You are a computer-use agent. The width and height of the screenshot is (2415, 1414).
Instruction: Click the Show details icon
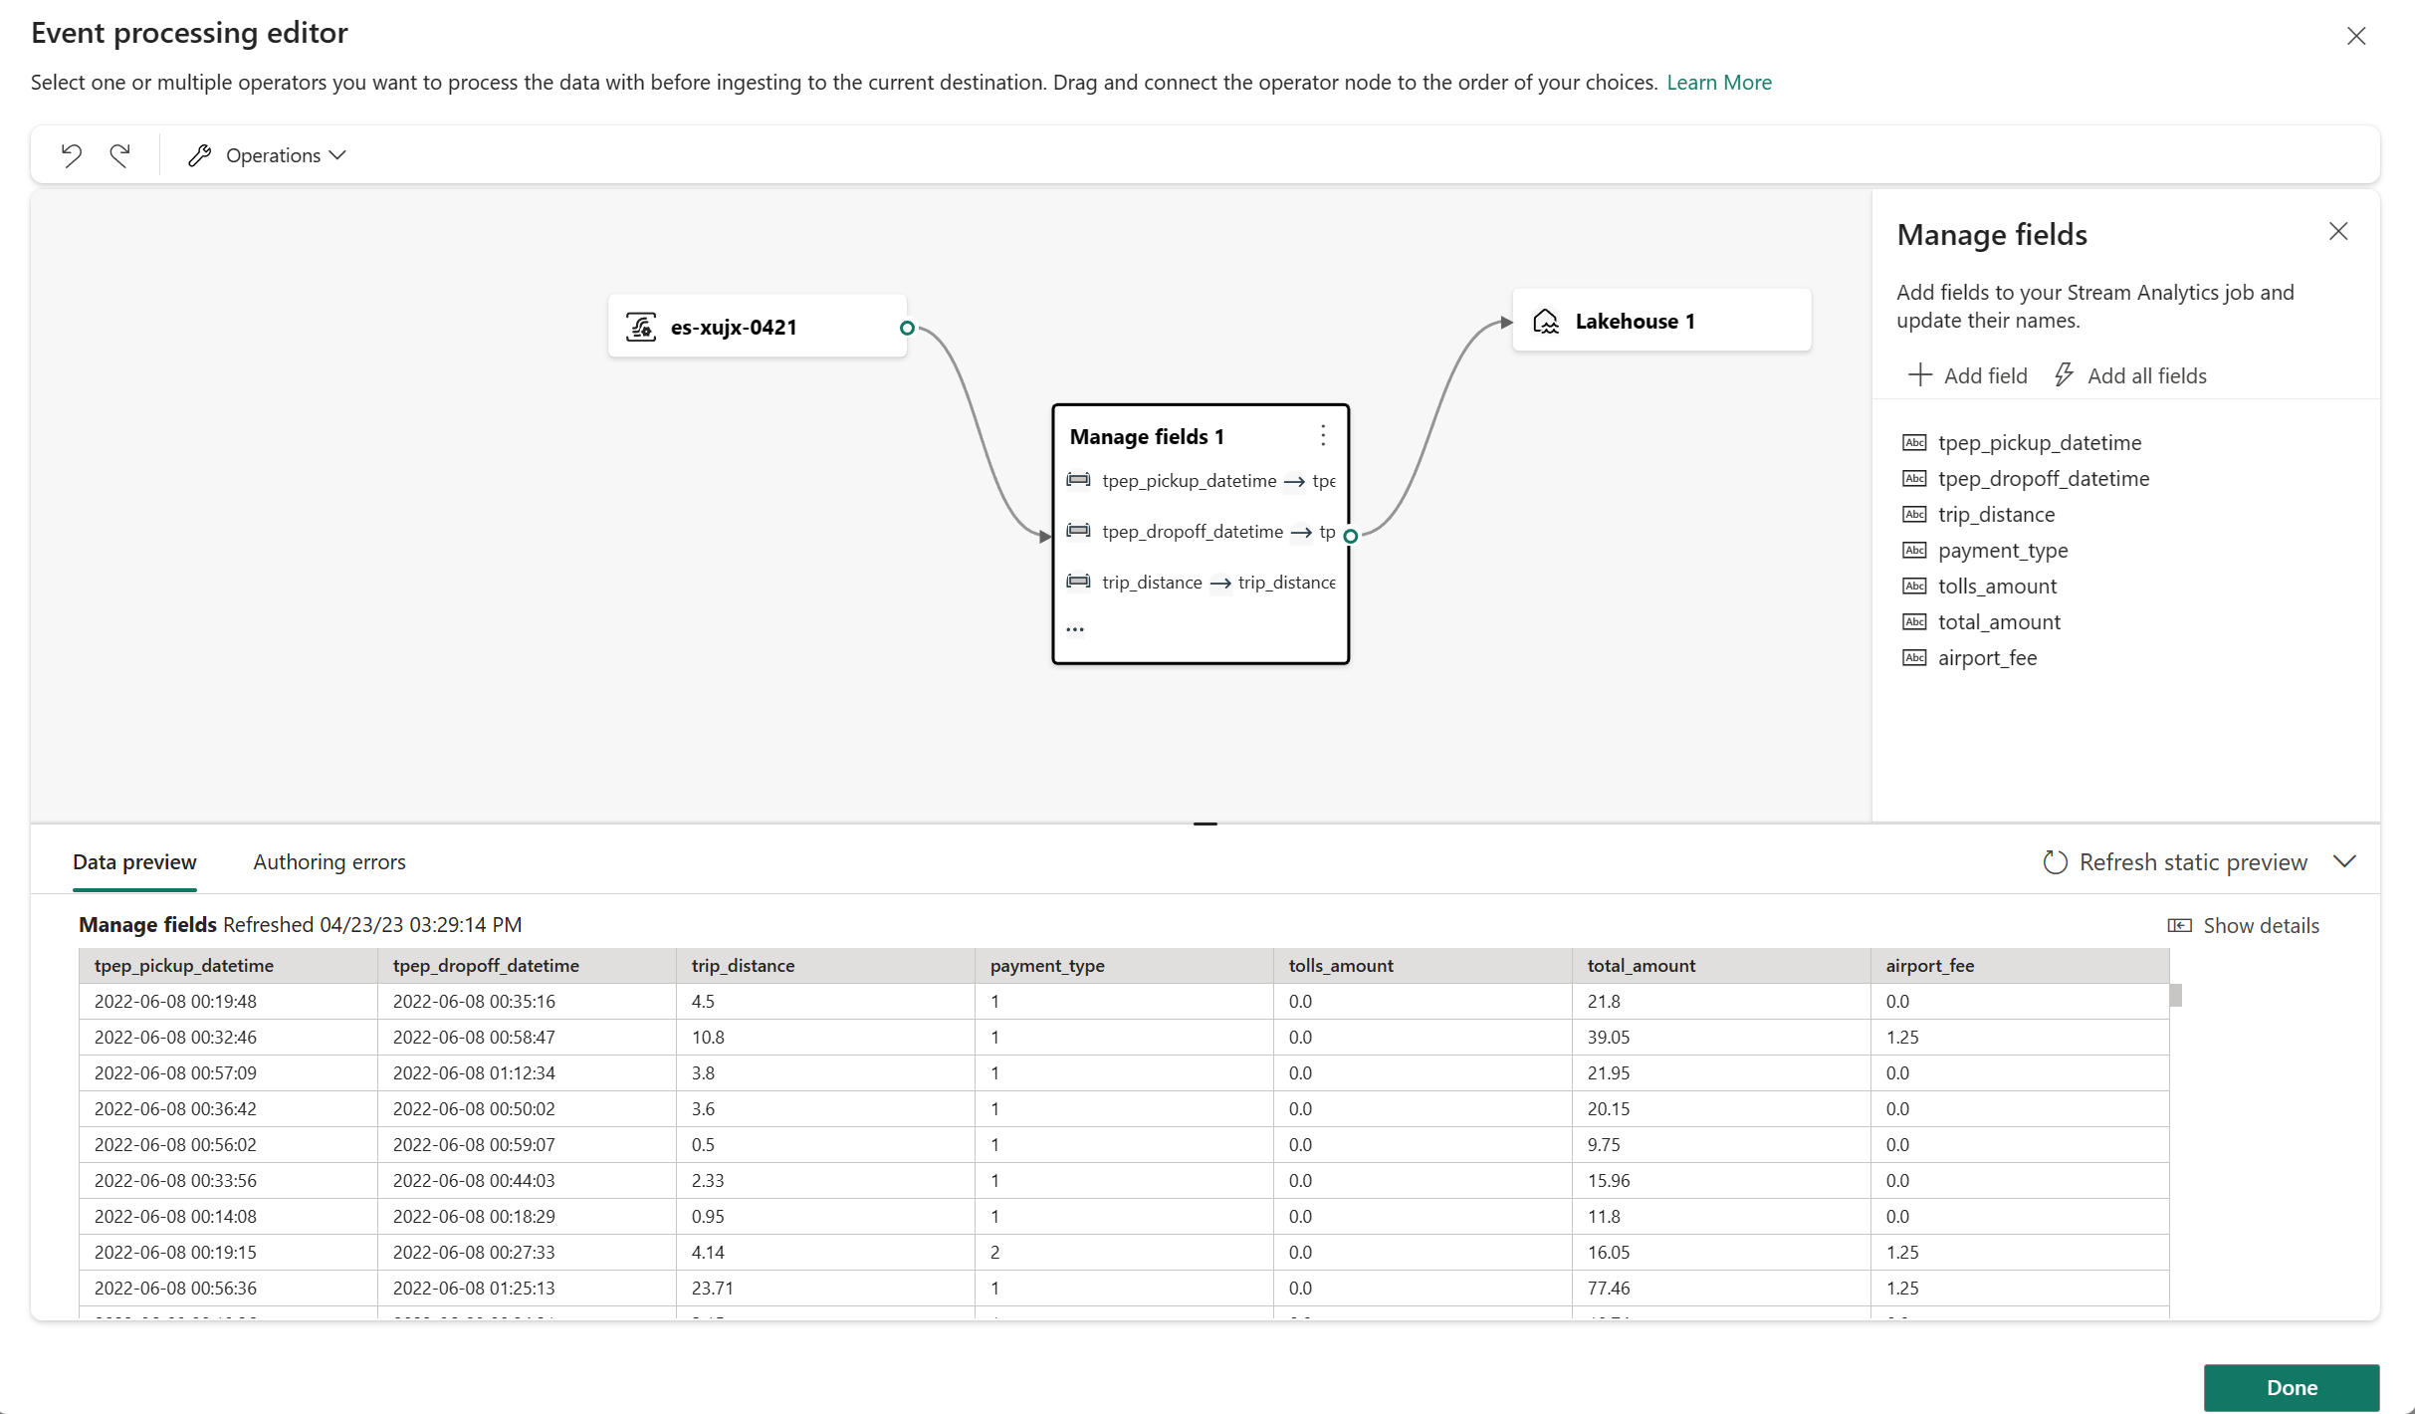pos(2179,925)
